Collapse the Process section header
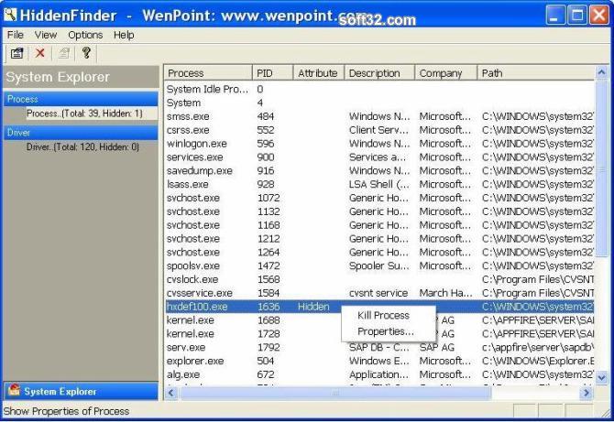614x422 pixels. [x=80, y=99]
